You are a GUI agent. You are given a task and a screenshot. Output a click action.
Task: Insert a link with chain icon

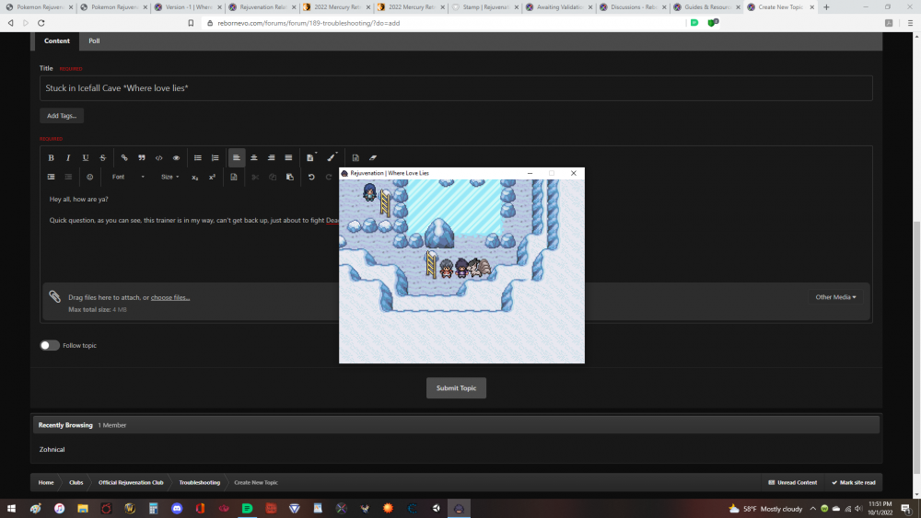[124, 158]
